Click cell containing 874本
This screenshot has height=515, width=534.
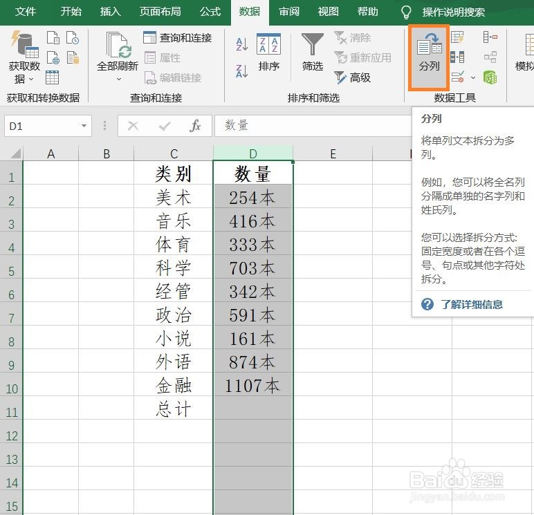[x=252, y=362]
